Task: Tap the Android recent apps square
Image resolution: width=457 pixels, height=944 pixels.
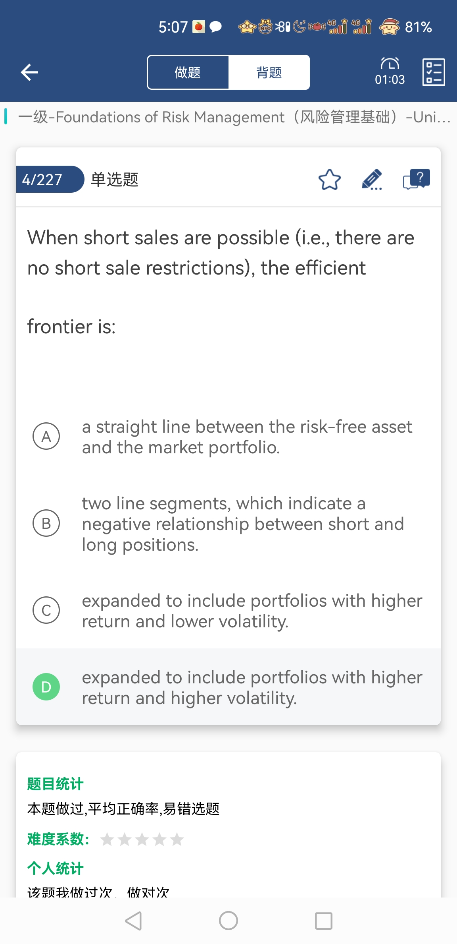Action: pos(323,921)
